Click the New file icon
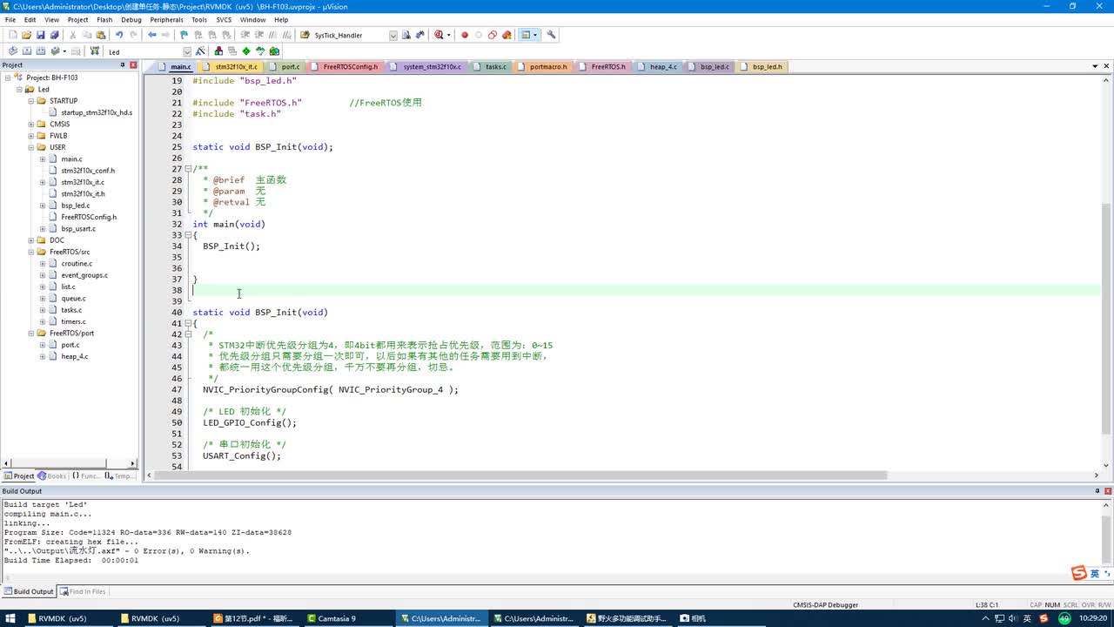Viewport: 1114px width, 627px height. [12, 35]
